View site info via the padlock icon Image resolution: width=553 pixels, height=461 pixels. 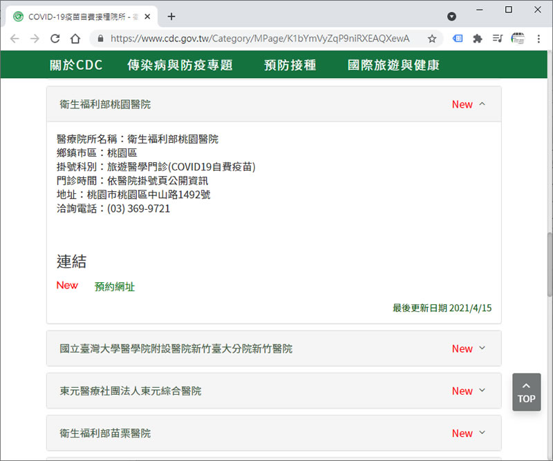pyautogui.click(x=100, y=39)
